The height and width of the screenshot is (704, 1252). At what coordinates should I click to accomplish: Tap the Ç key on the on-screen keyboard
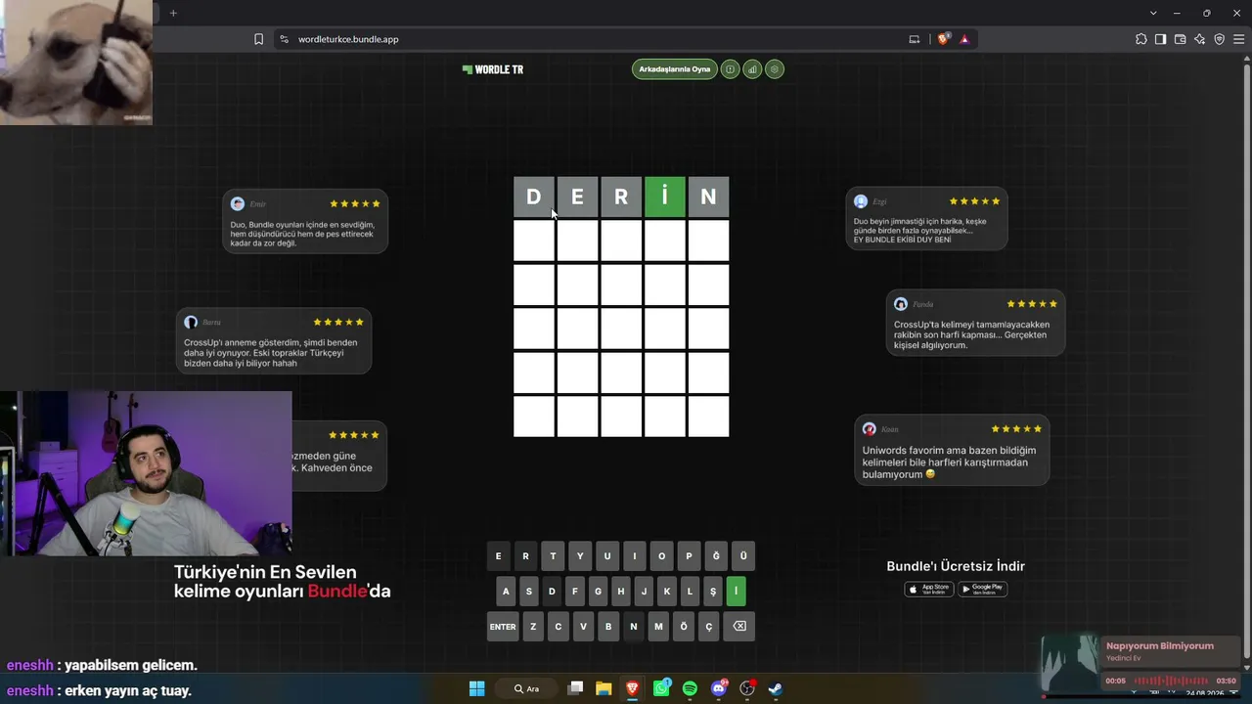tap(709, 627)
